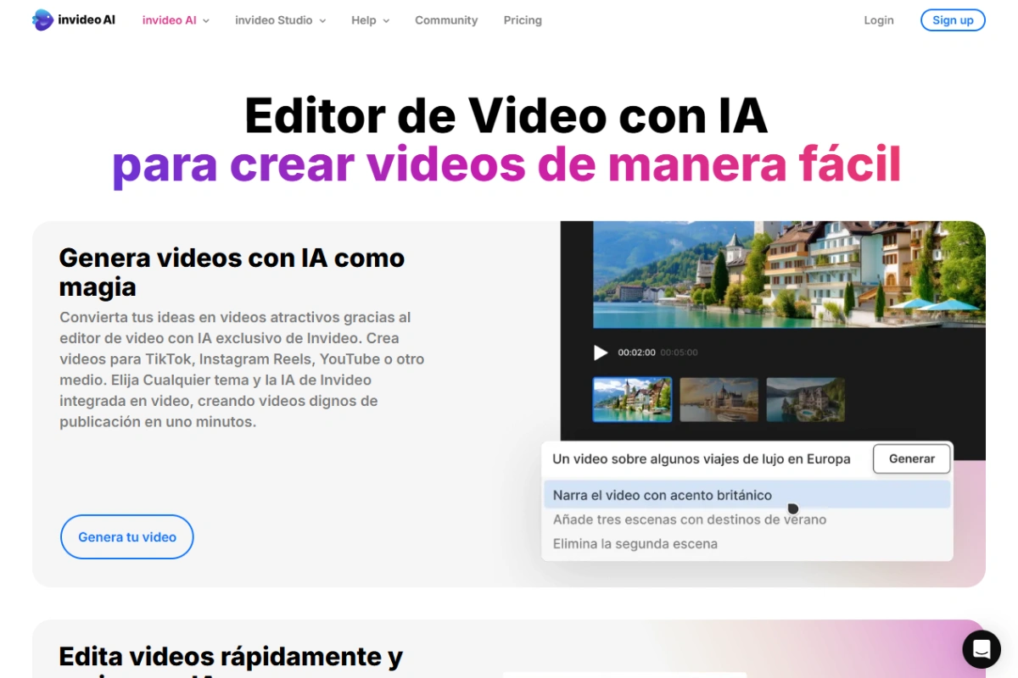Open the Pricing menu item
The width and height of the screenshot is (1018, 678).
(x=522, y=19)
